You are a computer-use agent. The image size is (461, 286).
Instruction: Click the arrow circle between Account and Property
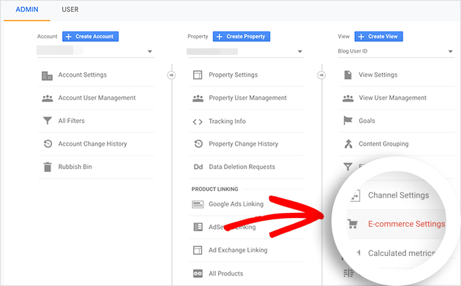(171, 75)
